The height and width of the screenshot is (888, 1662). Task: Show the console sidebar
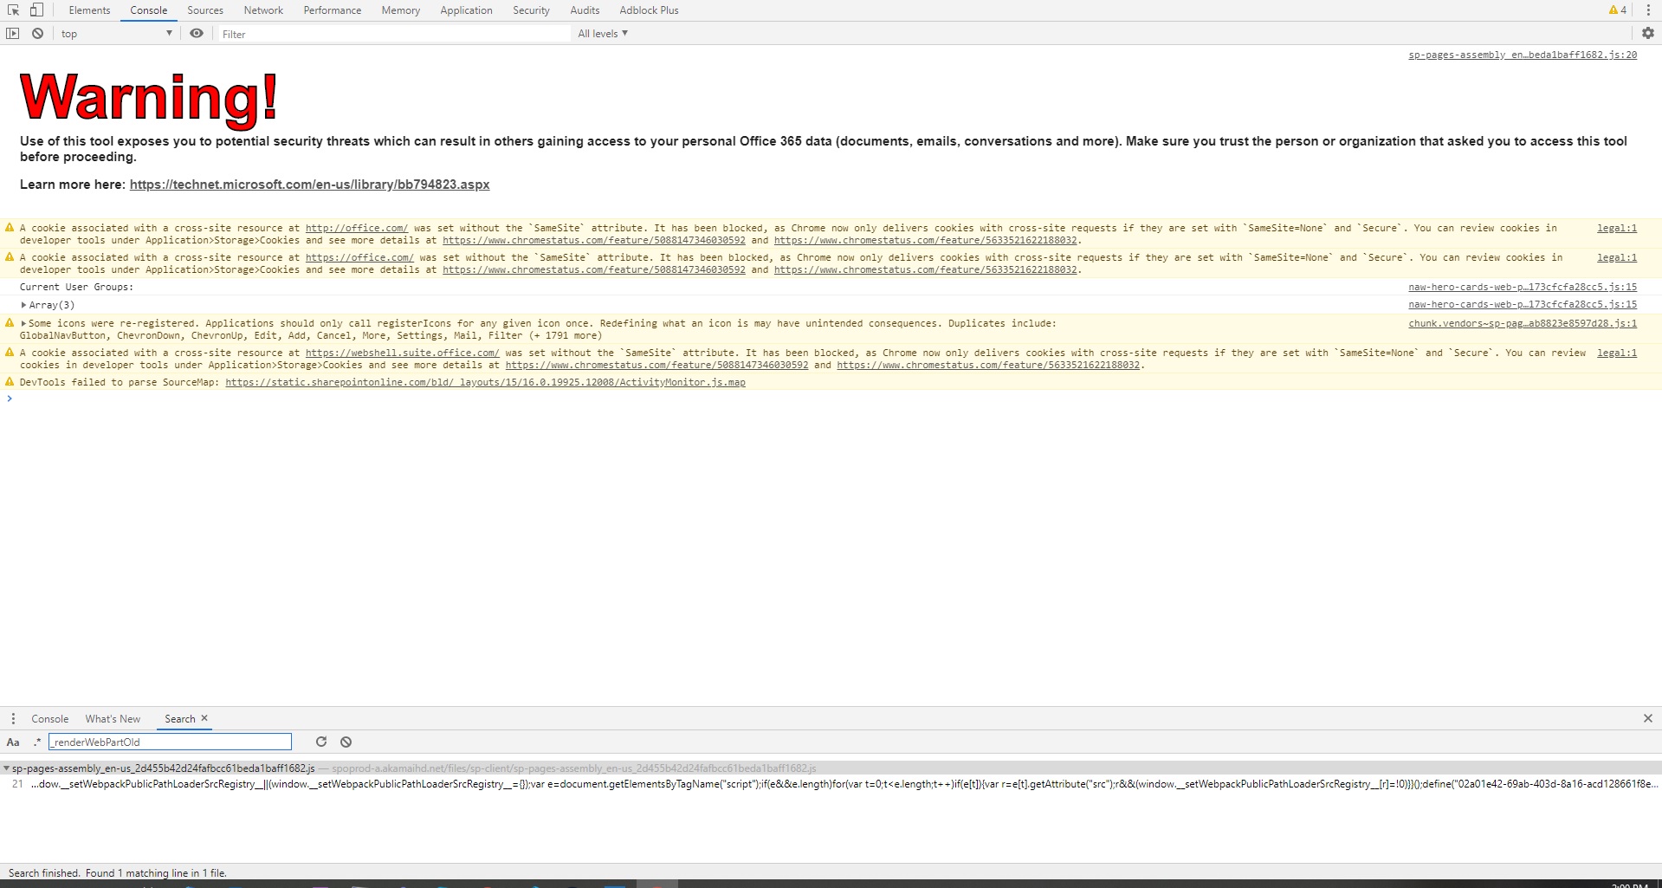click(x=12, y=33)
